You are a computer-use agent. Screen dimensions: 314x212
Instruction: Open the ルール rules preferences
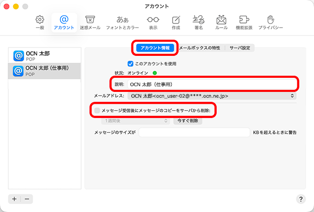[221, 22]
